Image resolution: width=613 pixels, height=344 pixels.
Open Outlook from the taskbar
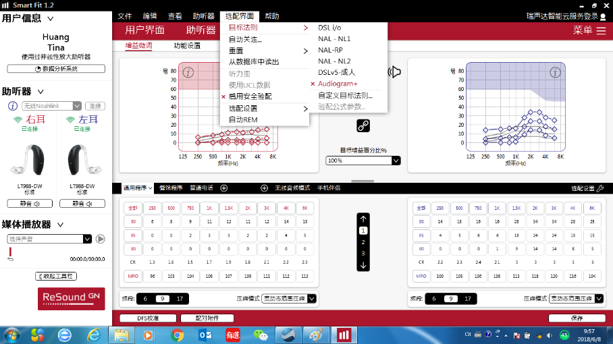[x=205, y=335]
